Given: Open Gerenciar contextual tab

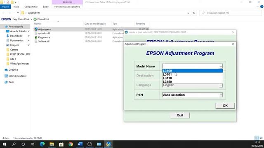Looking at the screenshot, I should [67, 2].
